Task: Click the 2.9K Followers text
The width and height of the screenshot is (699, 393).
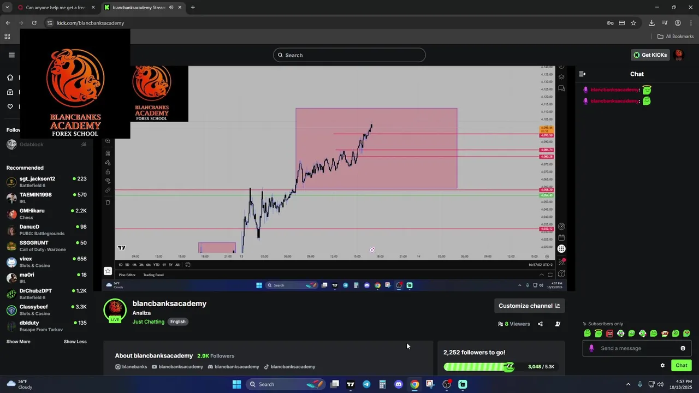Action: tap(216, 356)
